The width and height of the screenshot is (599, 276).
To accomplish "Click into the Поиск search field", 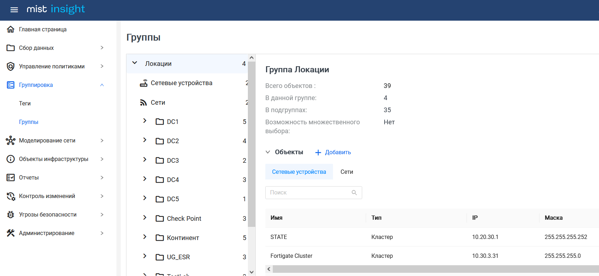I will [308, 193].
